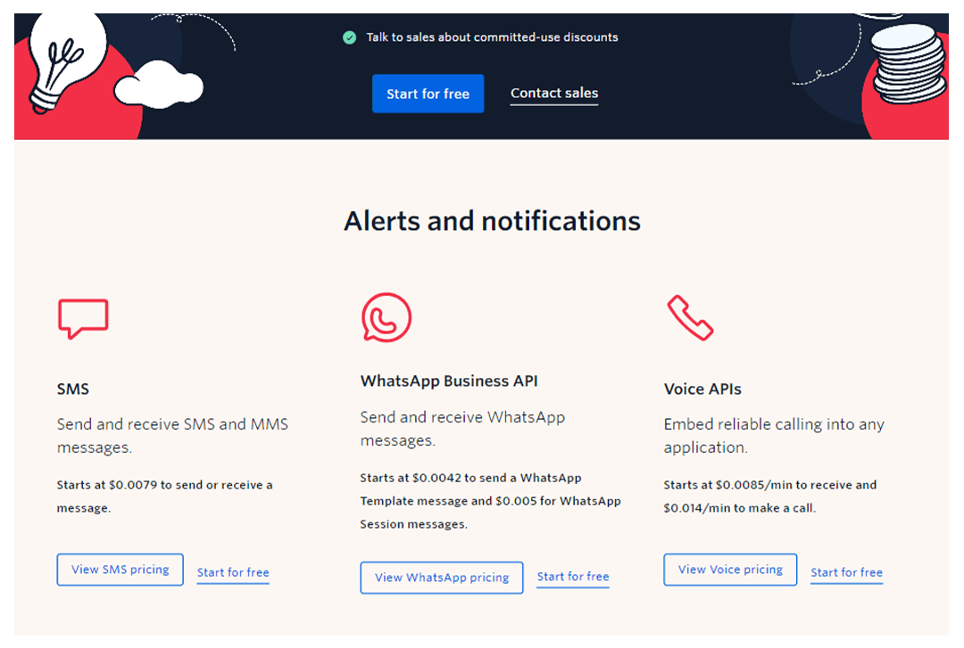Select the WhatsApp Business API heading
Screen dimensions: 964x648
448,381
